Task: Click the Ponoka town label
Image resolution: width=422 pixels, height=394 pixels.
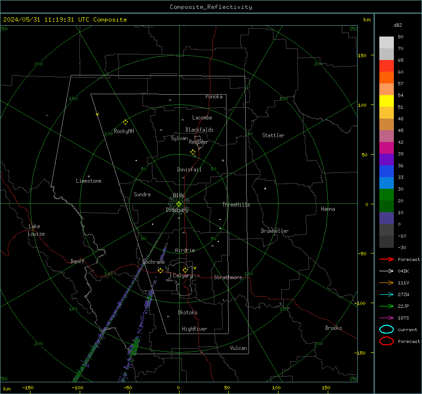Action: coord(214,97)
